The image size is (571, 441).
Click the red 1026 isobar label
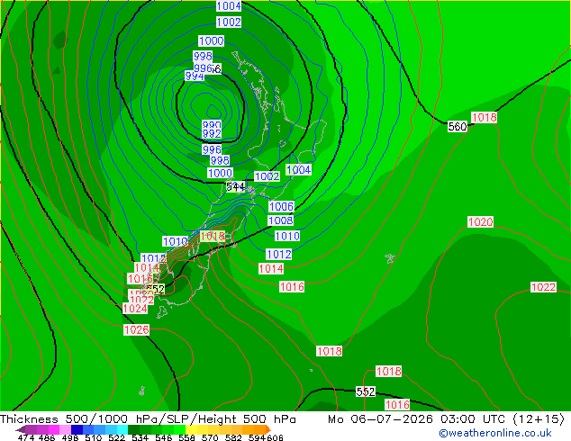(137, 330)
